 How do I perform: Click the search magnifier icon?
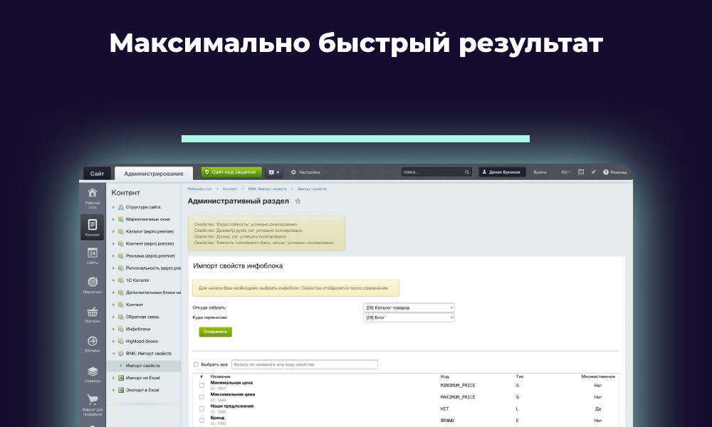[x=467, y=172]
